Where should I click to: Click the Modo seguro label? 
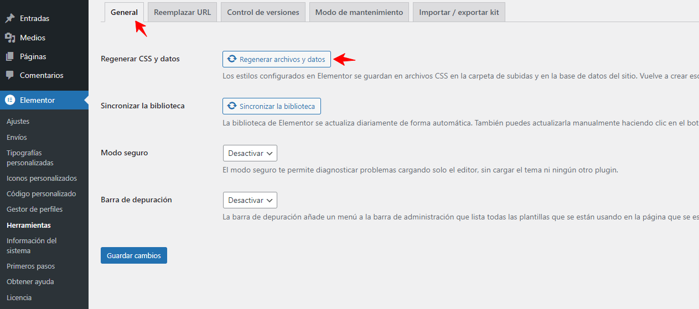(125, 153)
